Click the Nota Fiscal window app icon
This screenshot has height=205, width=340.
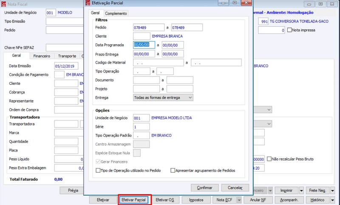click(x=3, y=4)
